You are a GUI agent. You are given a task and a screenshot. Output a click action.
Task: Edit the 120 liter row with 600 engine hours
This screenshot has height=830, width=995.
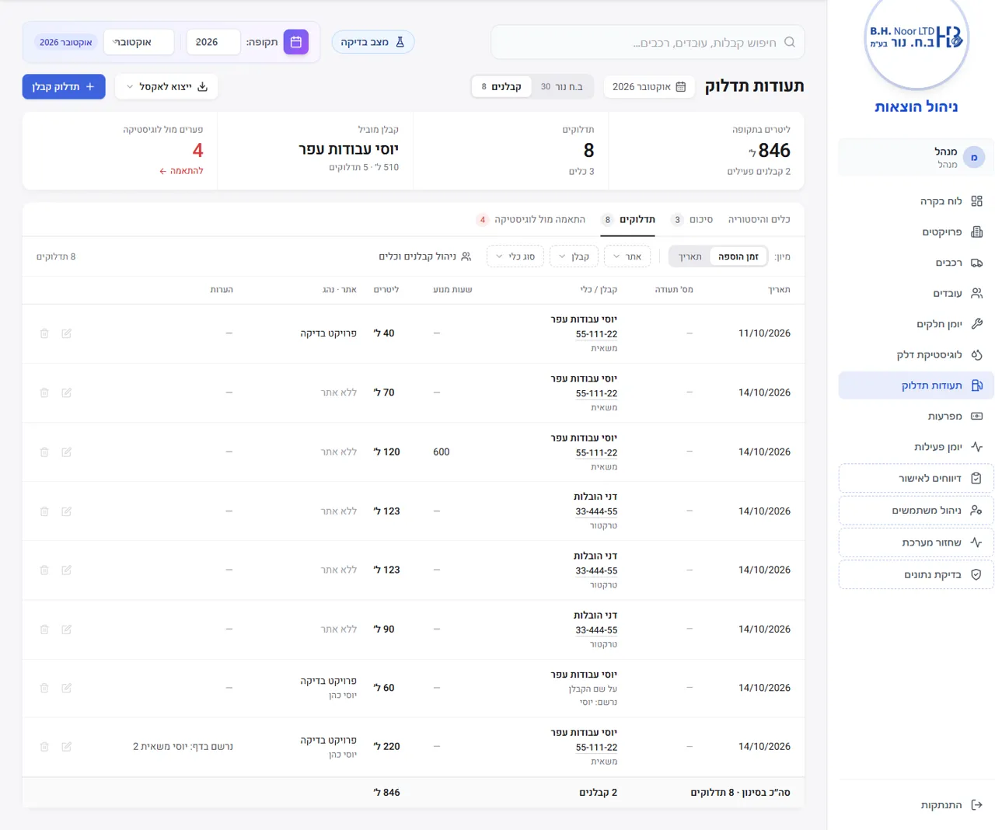67,452
